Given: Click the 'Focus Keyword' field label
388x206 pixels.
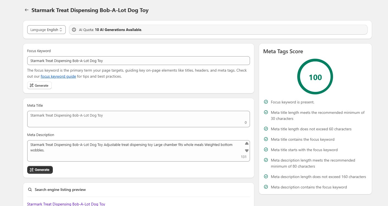Looking at the screenshot, I should (39, 51).
